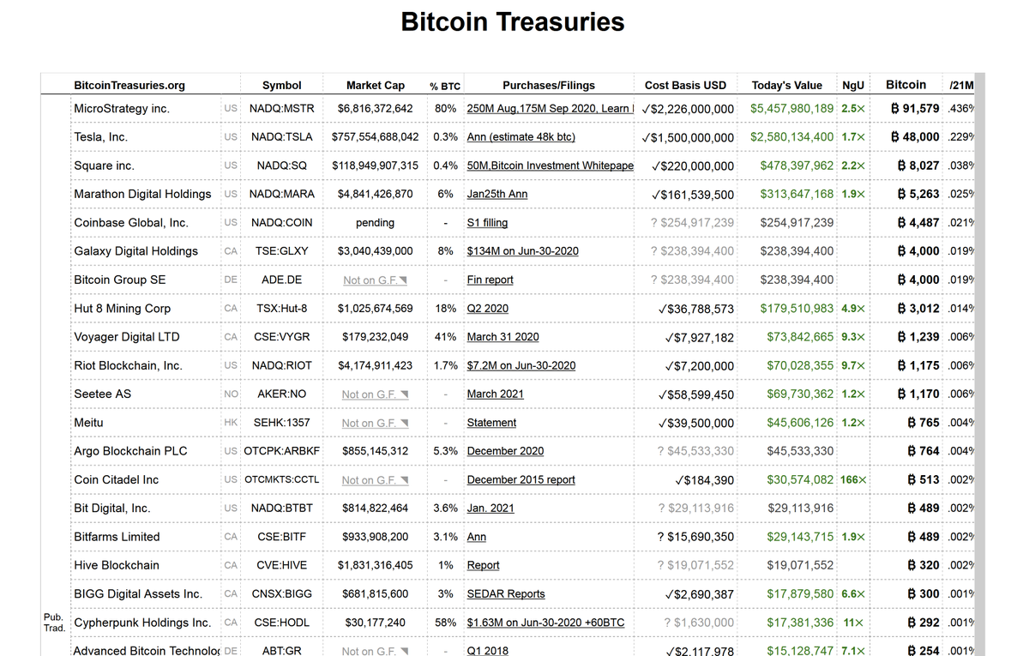
Task: Click Bitfarms' CSE:BITF symbol cell
Action: [281, 537]
